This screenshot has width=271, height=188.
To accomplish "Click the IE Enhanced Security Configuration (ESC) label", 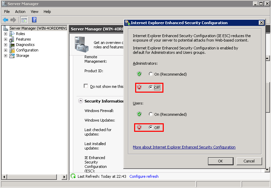I will pyautogui.click(x=96, y=164).
